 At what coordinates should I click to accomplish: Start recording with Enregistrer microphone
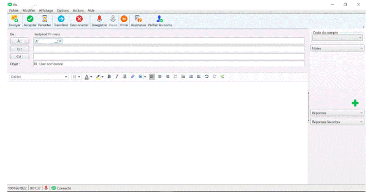[x=99, y=19]
